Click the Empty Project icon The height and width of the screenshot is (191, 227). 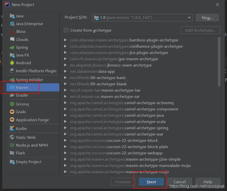coord(12,162)
